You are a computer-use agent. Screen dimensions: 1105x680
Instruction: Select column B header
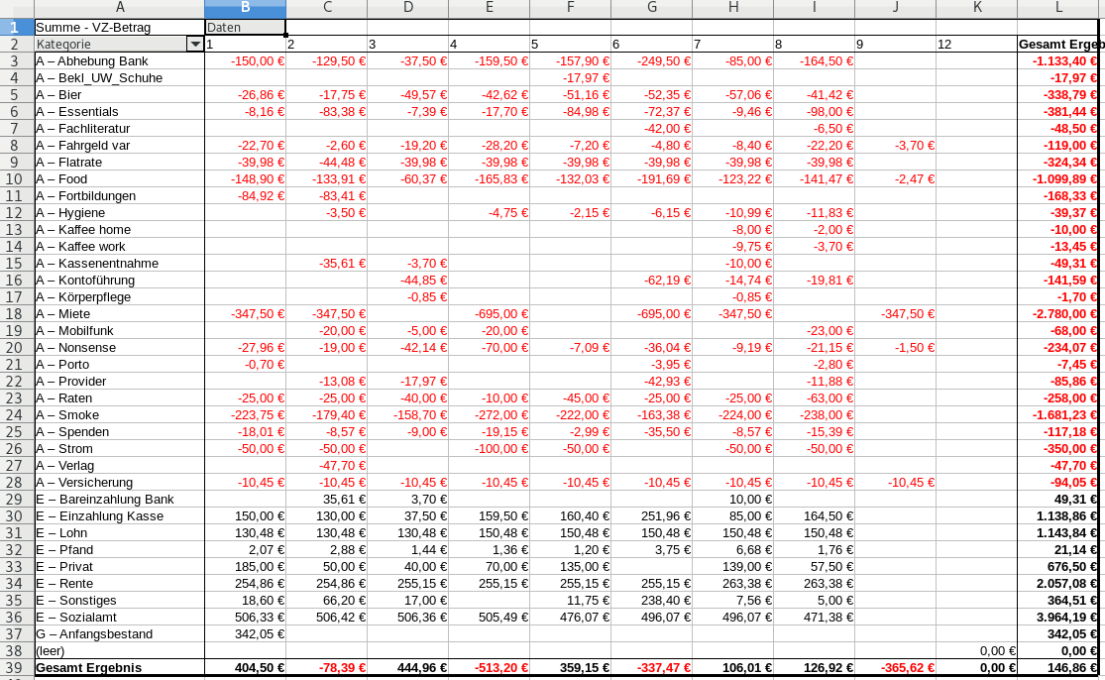(244, 9)
